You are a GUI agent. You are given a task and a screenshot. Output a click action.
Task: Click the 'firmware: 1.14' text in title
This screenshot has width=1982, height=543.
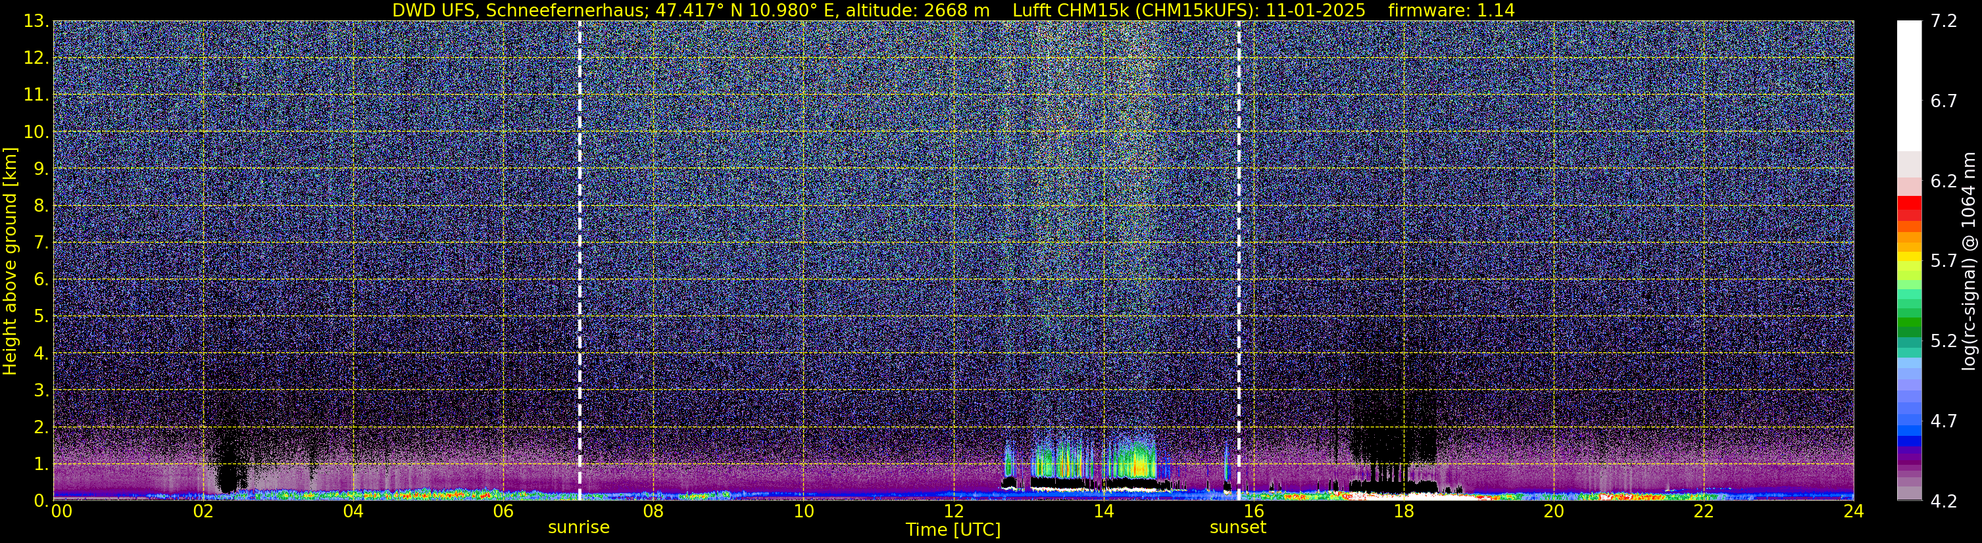tap(1452, 10)
